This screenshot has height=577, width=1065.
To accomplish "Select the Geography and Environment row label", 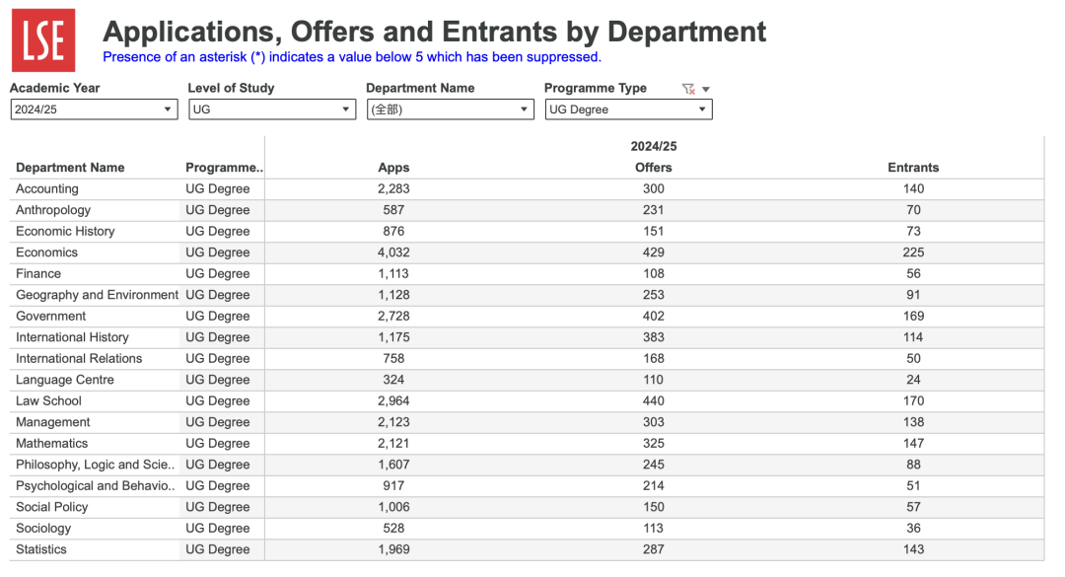I will click(x=97, y=295).
